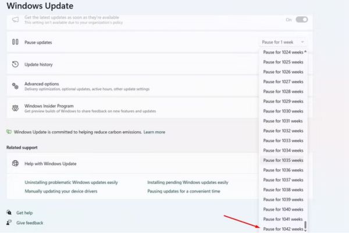Click the Pause updates label
The width and height of the screenshot is (349, 233).
coord(38,43)
